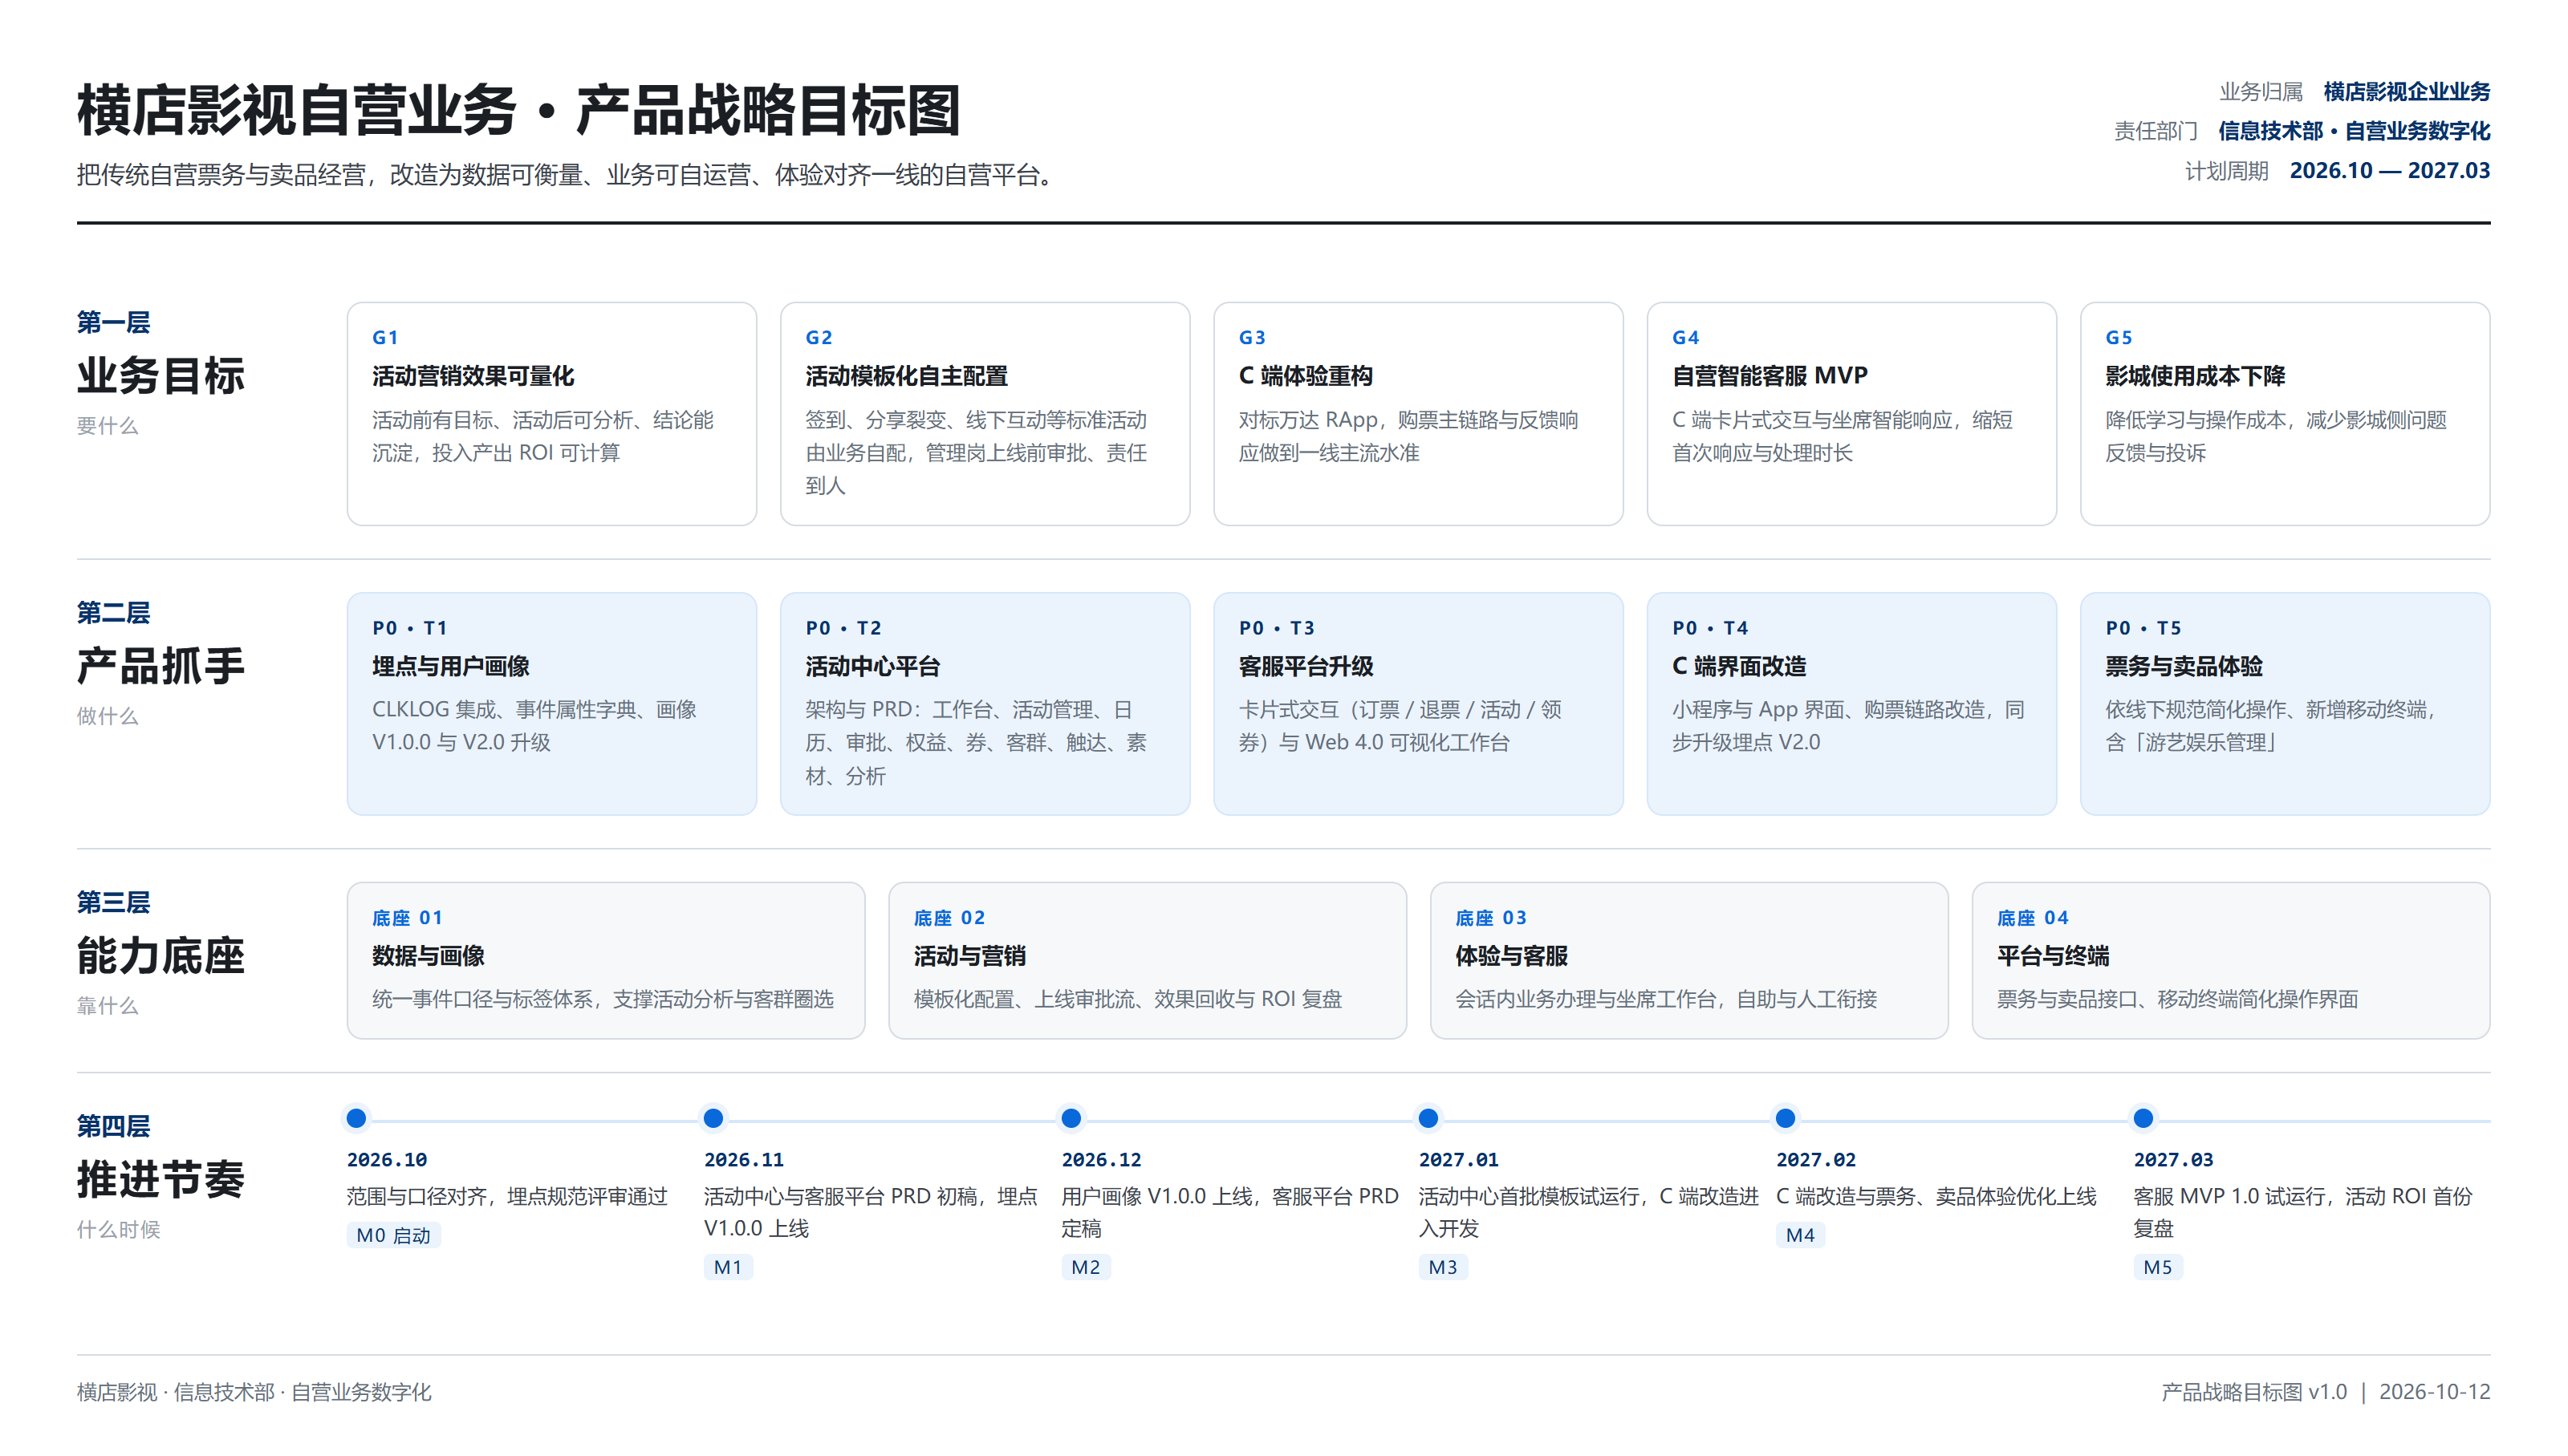Click the 第四层 label

(113, 1126)
